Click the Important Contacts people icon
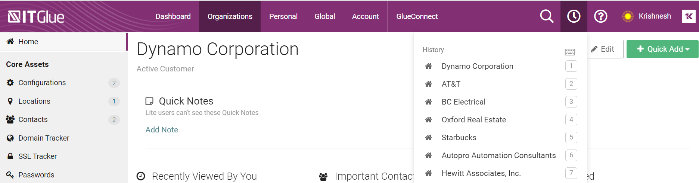Image resolution: width=699 pixels, height=183 pixels. [x=323, y=177]
